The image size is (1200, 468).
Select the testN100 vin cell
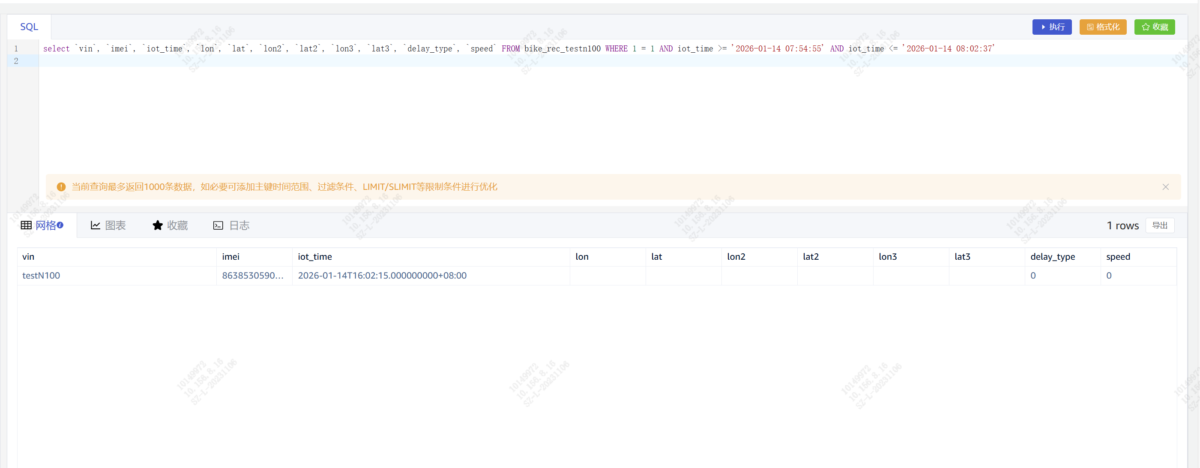point(41,276)
